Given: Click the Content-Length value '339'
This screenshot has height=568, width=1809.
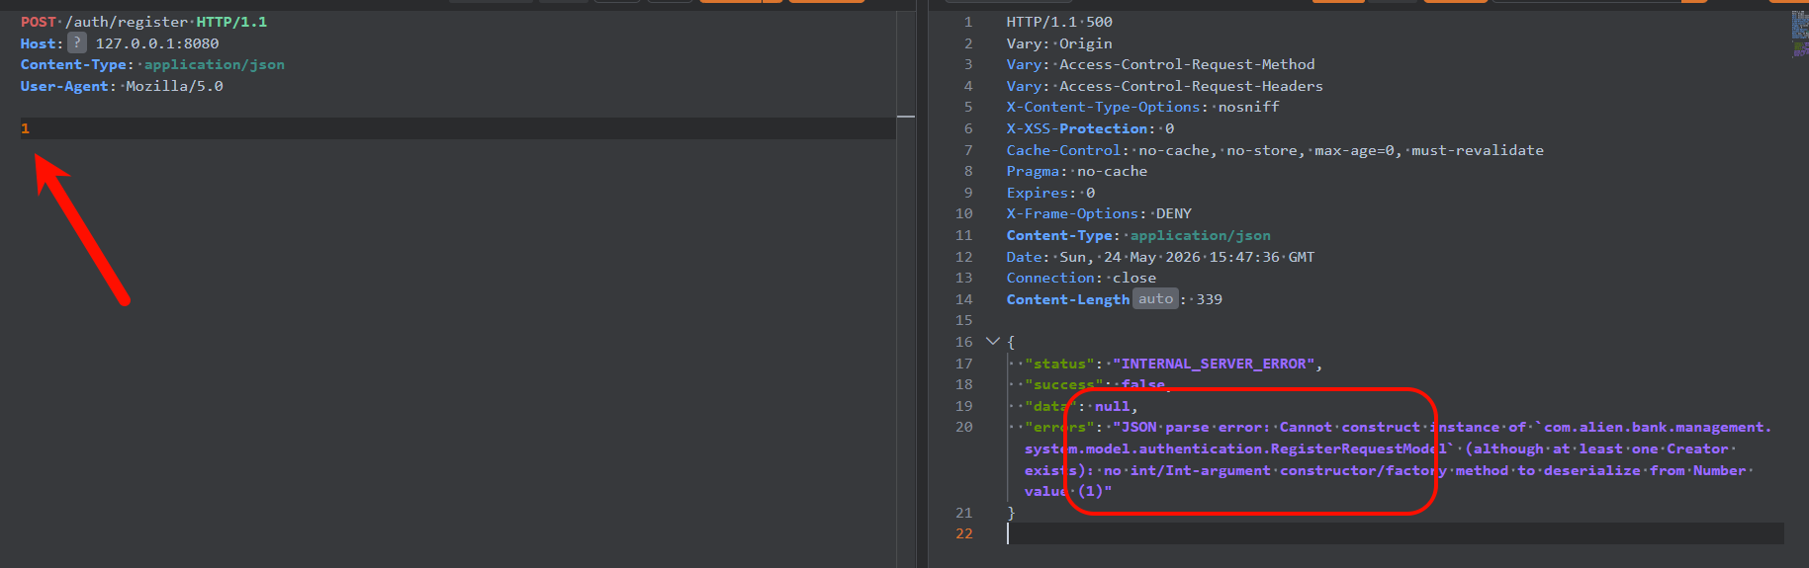Looking at the screenshot, I should point(1209,299).
